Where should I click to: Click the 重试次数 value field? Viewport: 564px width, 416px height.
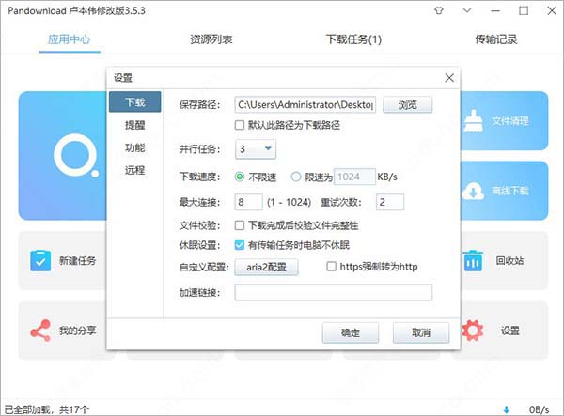(x=390, y=202)
